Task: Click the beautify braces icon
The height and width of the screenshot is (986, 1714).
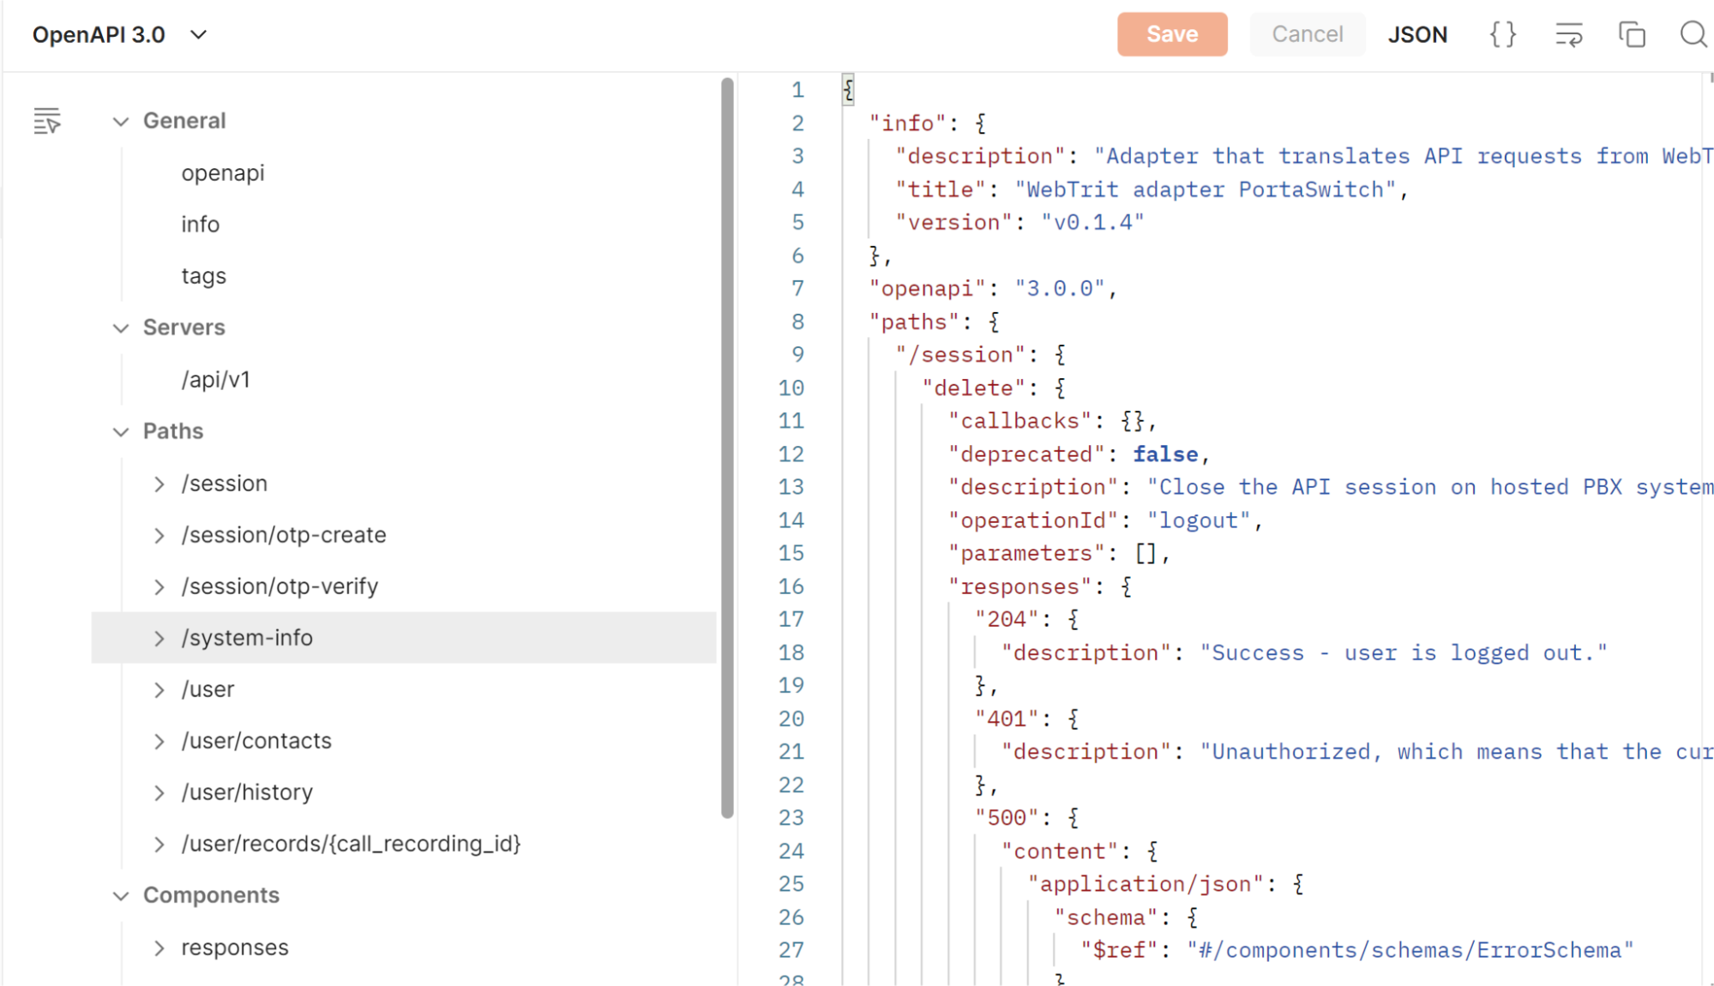Action: pyautogui.click(x=1502, y=34)
